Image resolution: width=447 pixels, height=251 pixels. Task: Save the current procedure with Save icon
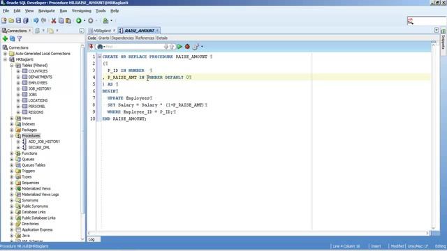coord(18,20)
